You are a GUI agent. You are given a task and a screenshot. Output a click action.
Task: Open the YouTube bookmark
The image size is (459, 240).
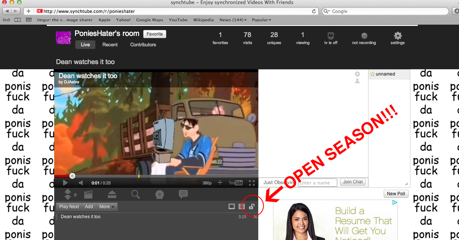point(178,20)
